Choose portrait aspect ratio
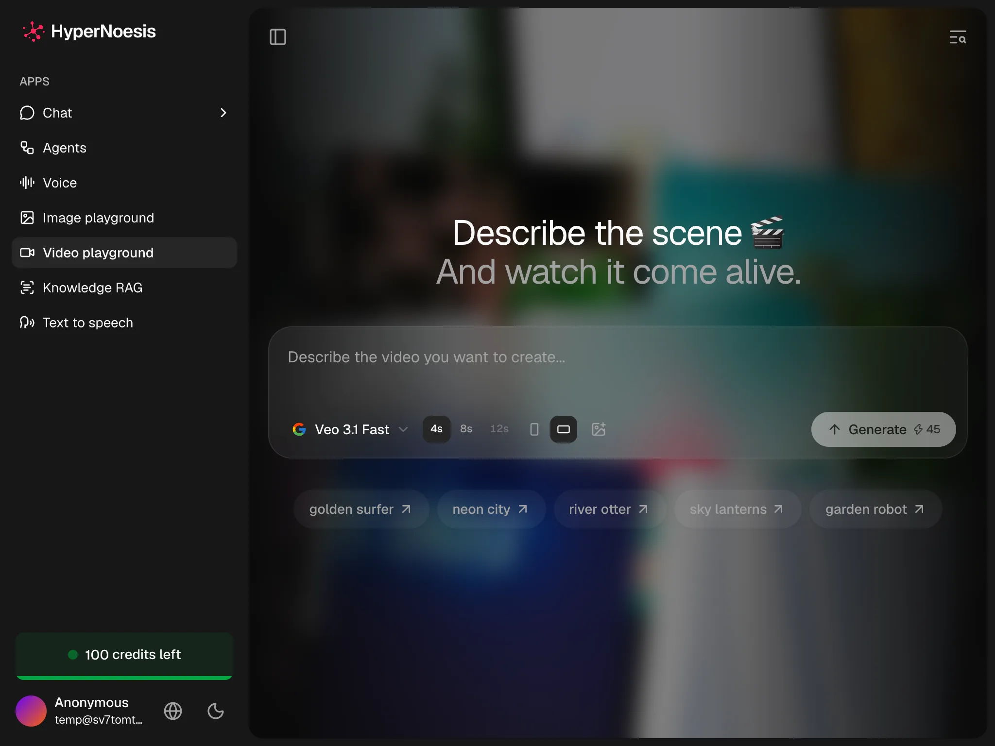Image resolution: width=995 pixels, height=746 pixels. click(x=534, y=429)
